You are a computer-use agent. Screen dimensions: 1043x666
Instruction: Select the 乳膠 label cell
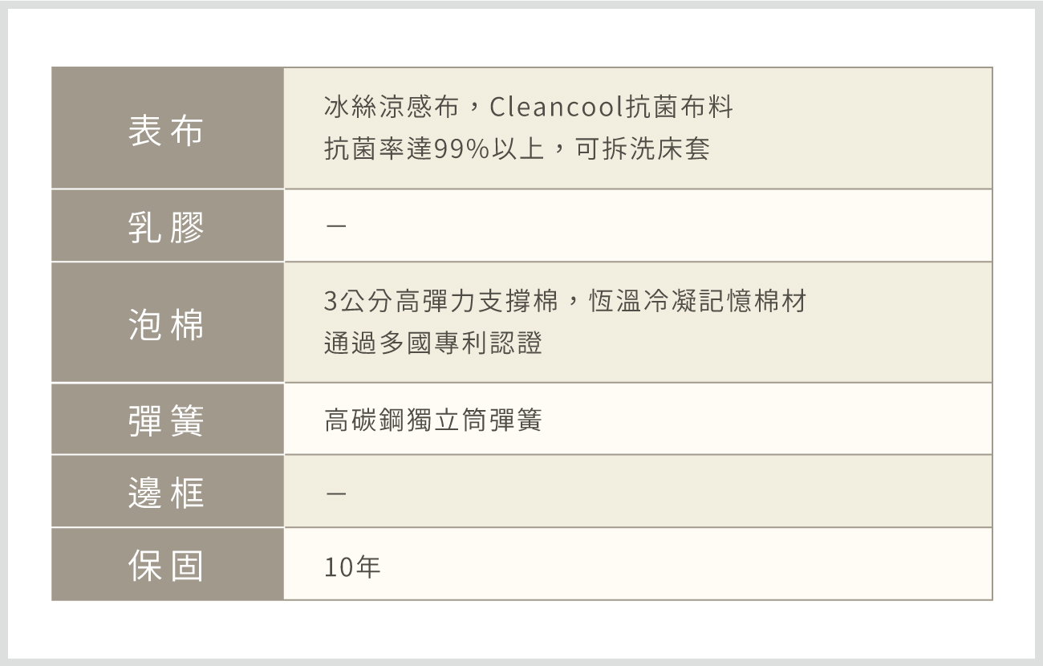167,226
